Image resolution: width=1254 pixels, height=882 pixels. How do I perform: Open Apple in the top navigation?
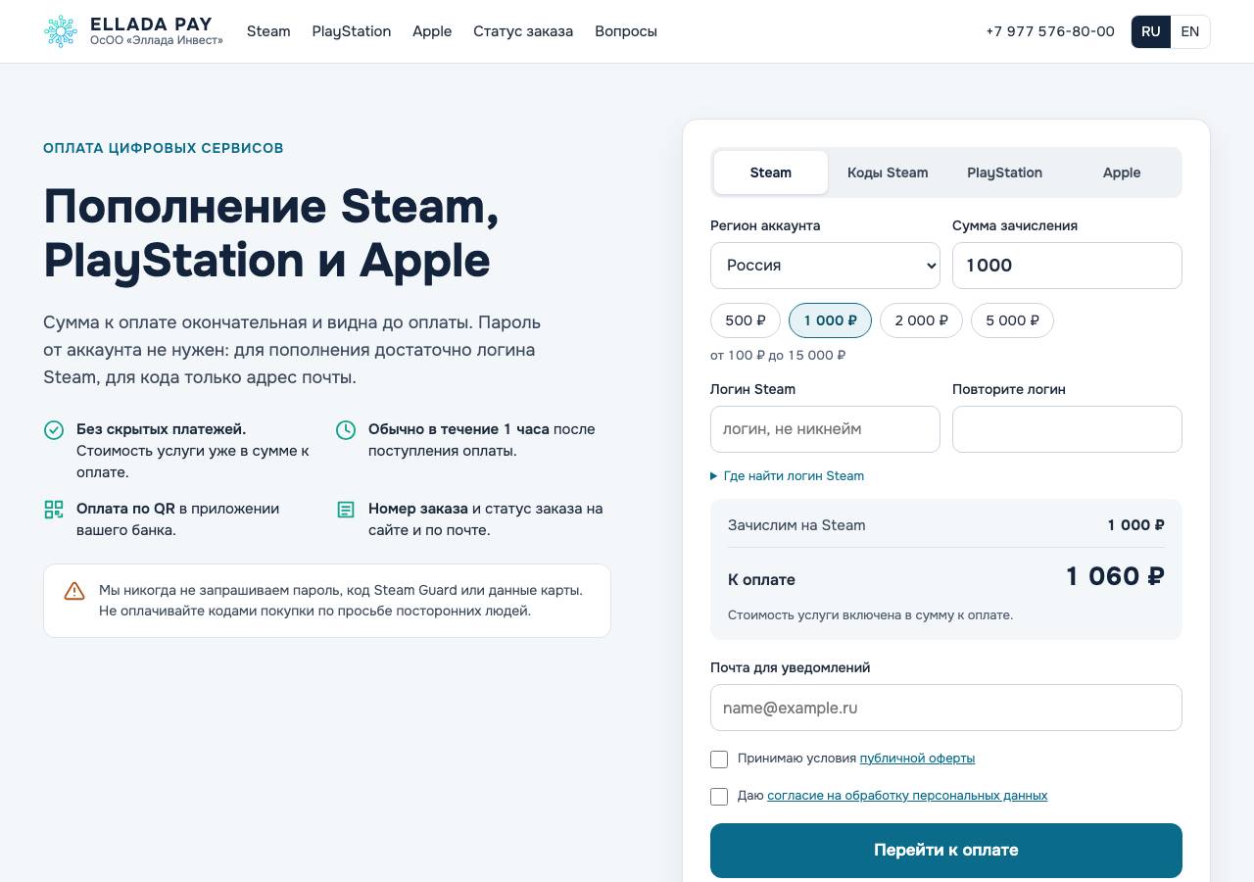(x=432, y=31)
